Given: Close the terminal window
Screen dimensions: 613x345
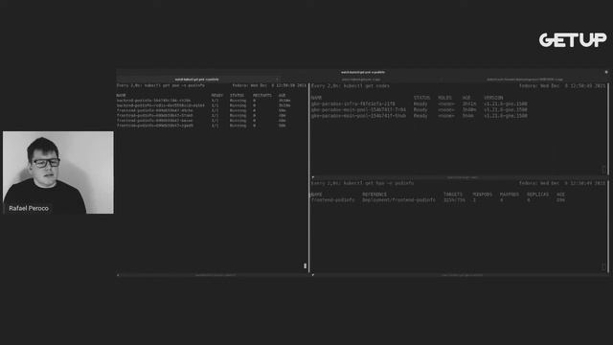Looking at the screenshot, I should (606, 72).
